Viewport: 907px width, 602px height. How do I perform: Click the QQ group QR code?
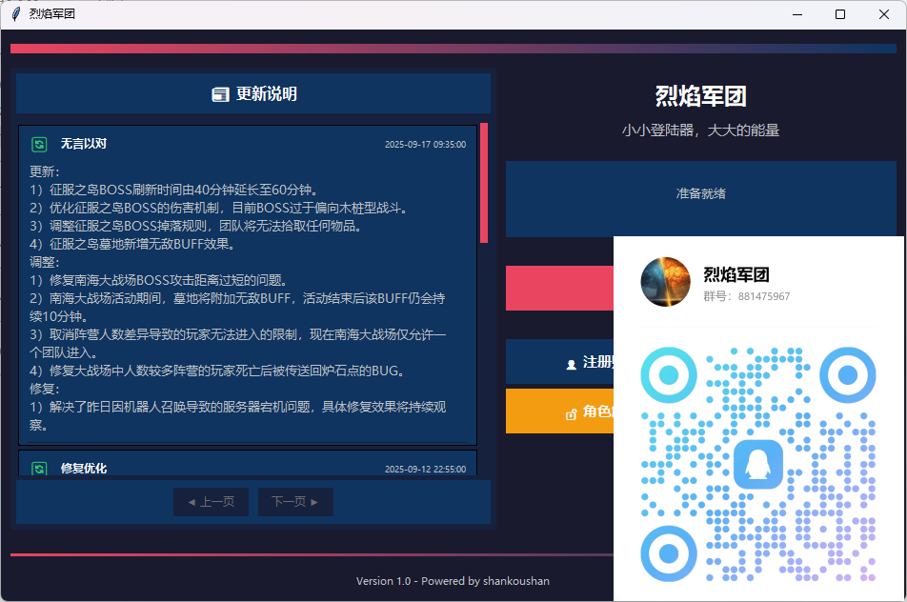(757, 464)
